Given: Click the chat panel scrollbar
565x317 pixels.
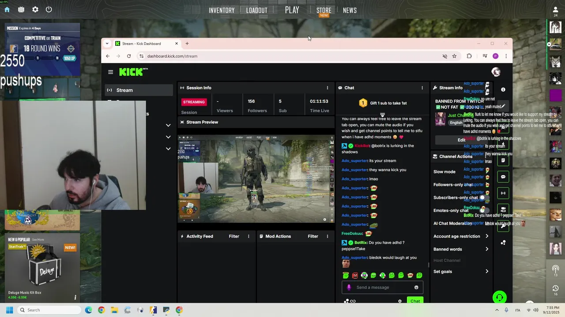Looking at the screenshot, I should coord(429,265).
